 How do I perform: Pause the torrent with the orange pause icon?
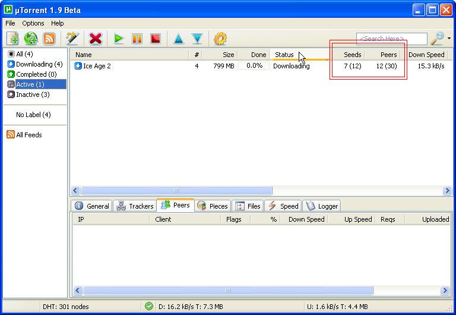pos(137,39)
